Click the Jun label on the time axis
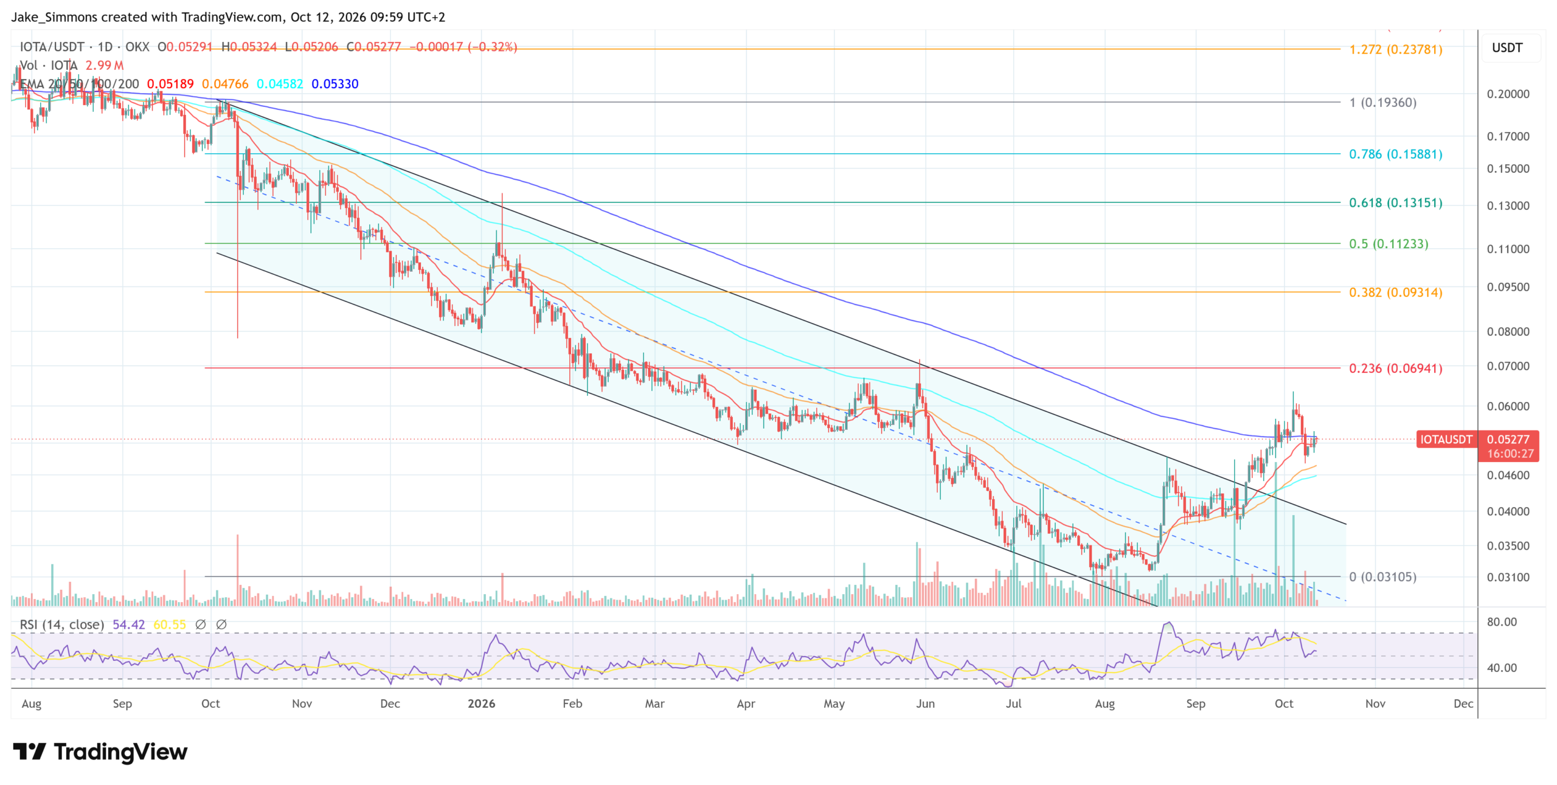1557x785 pixels. click(925, 704)
